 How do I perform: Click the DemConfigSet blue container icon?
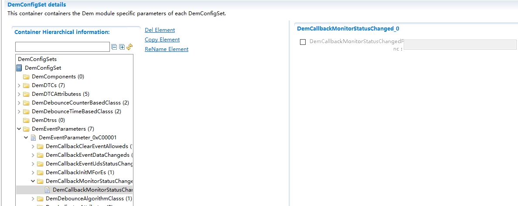(x=19, y=68)
